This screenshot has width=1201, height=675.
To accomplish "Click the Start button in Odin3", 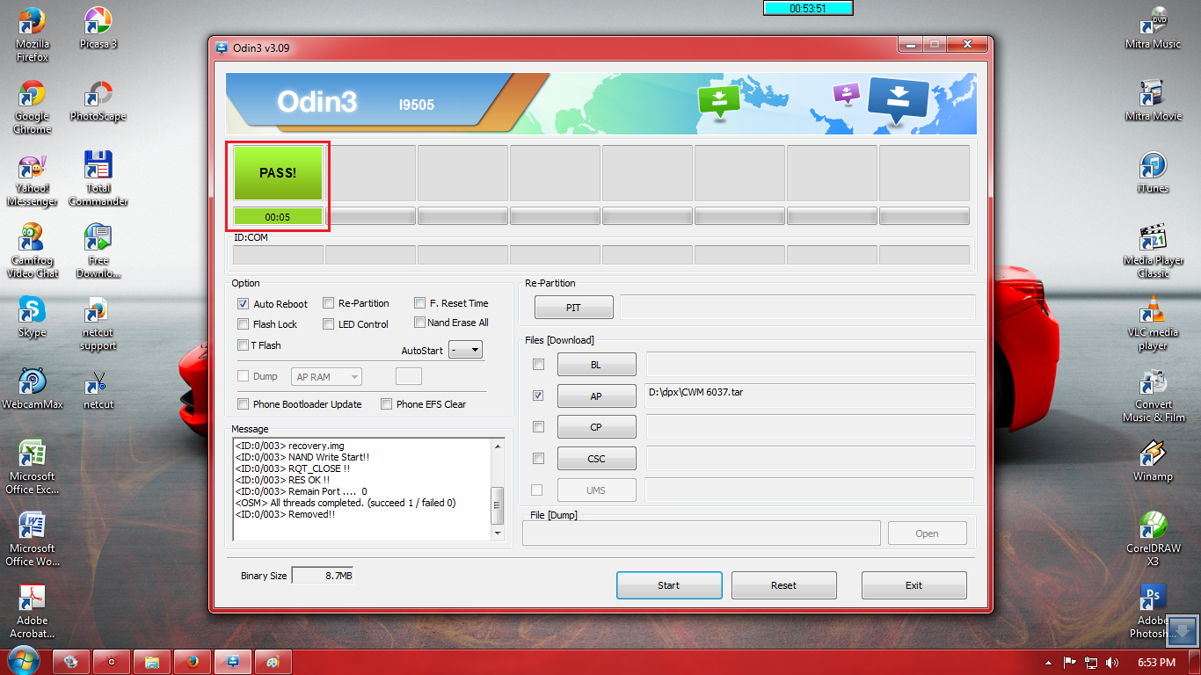I will (x=669, y=585).
